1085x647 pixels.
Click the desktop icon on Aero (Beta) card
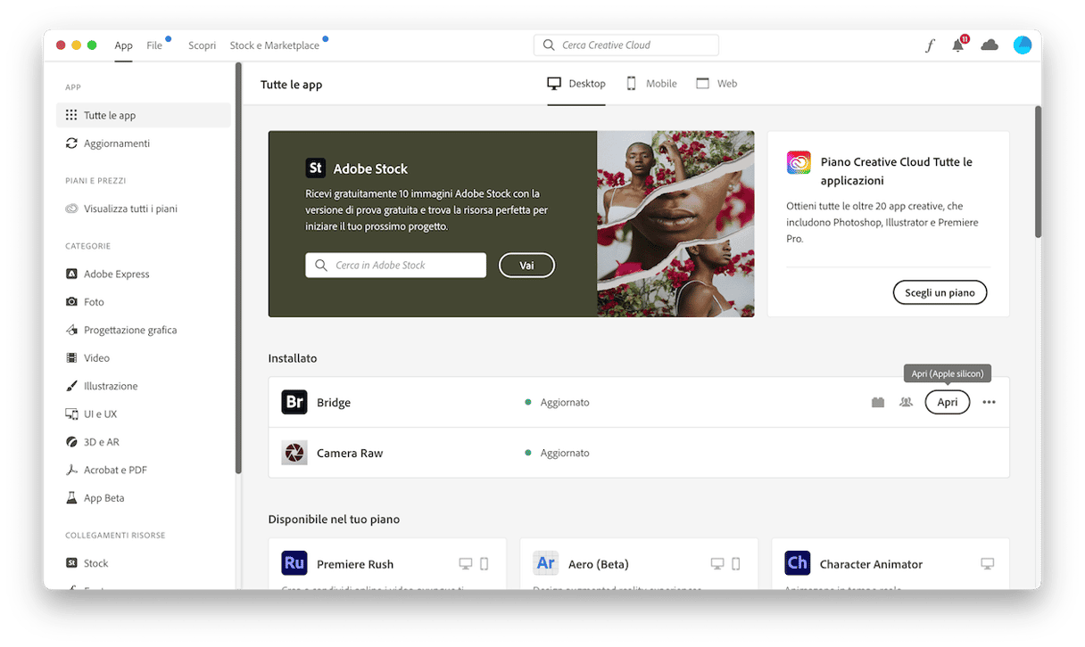(717, 564)
